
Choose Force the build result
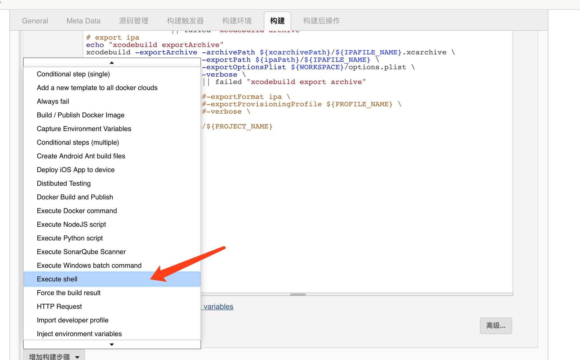pyautogui.click(x=112, y=293)
